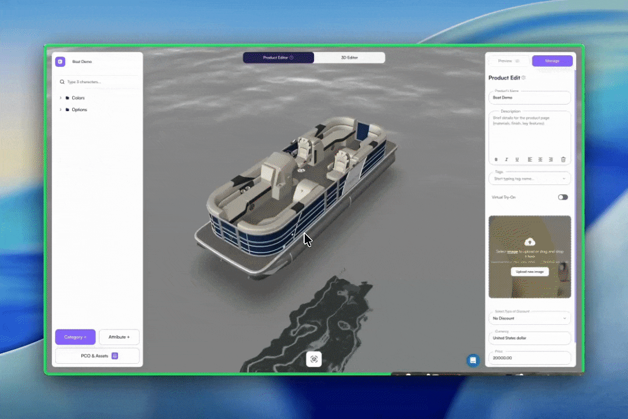Click the info icon next to Product Edit
The height and width of the screenshot is (419, 628).
coord(523,78)
